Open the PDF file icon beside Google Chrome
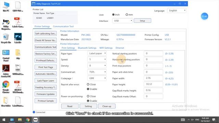Image resolution: width=219 pixels, height=123 pixels. click(x=18, y=87)
